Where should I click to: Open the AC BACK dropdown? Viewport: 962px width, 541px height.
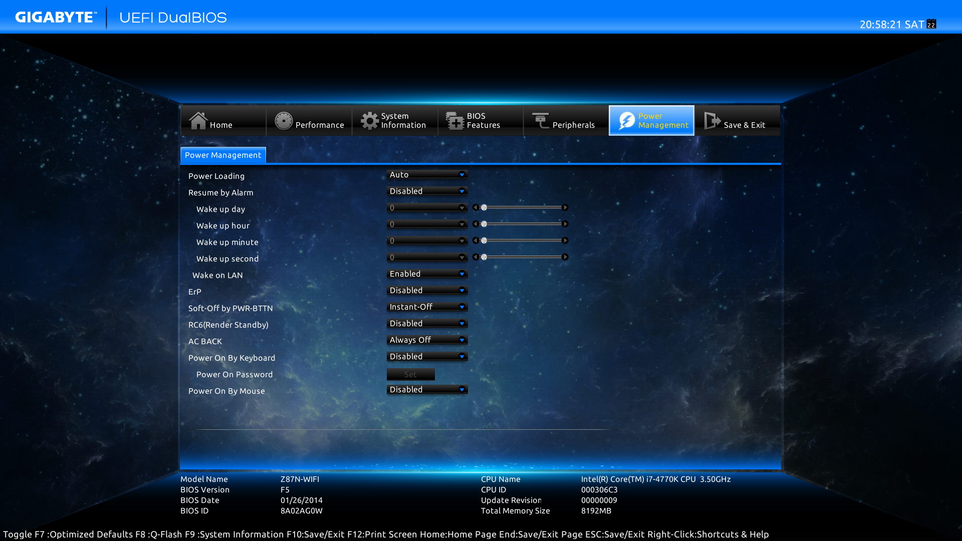tap(427, 340)
